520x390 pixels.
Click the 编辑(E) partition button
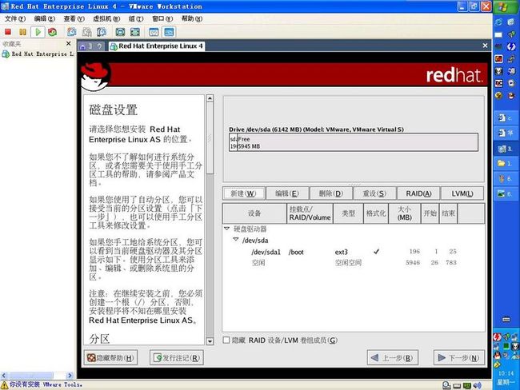[x=287, y=193]
